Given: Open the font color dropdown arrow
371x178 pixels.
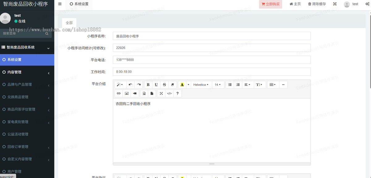Looking at the screenshot, I should (x=188, y=85).
